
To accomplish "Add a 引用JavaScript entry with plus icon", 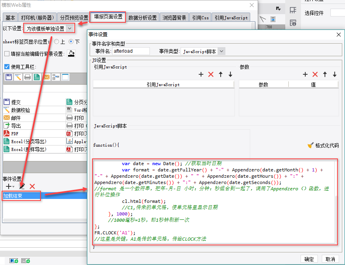I will (201, 74).
